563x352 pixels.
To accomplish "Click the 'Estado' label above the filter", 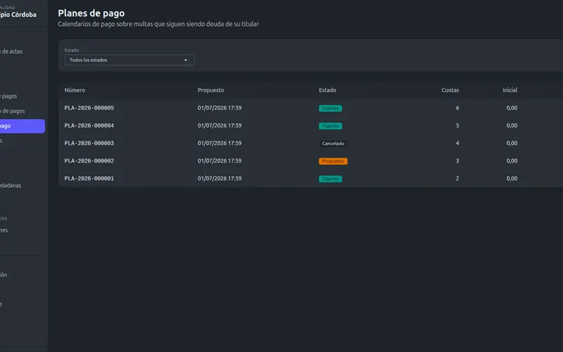I will 72,50.
